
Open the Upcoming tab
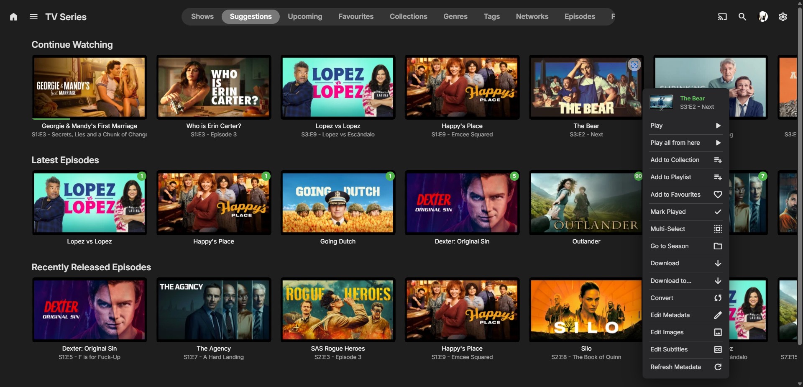click(x=305, y=17)
